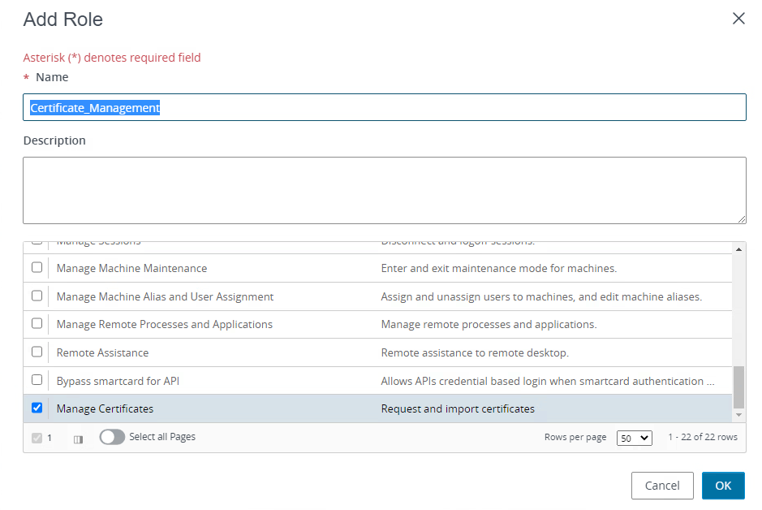Check Manage Machine Alias and User Assignment
Viewport: 762px width, 510px height.
(x=37, y=296)
